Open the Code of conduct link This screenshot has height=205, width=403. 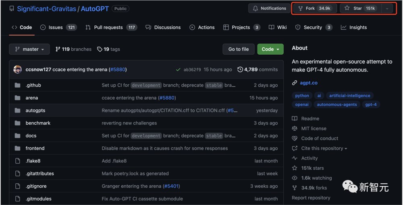coord(315,138)
